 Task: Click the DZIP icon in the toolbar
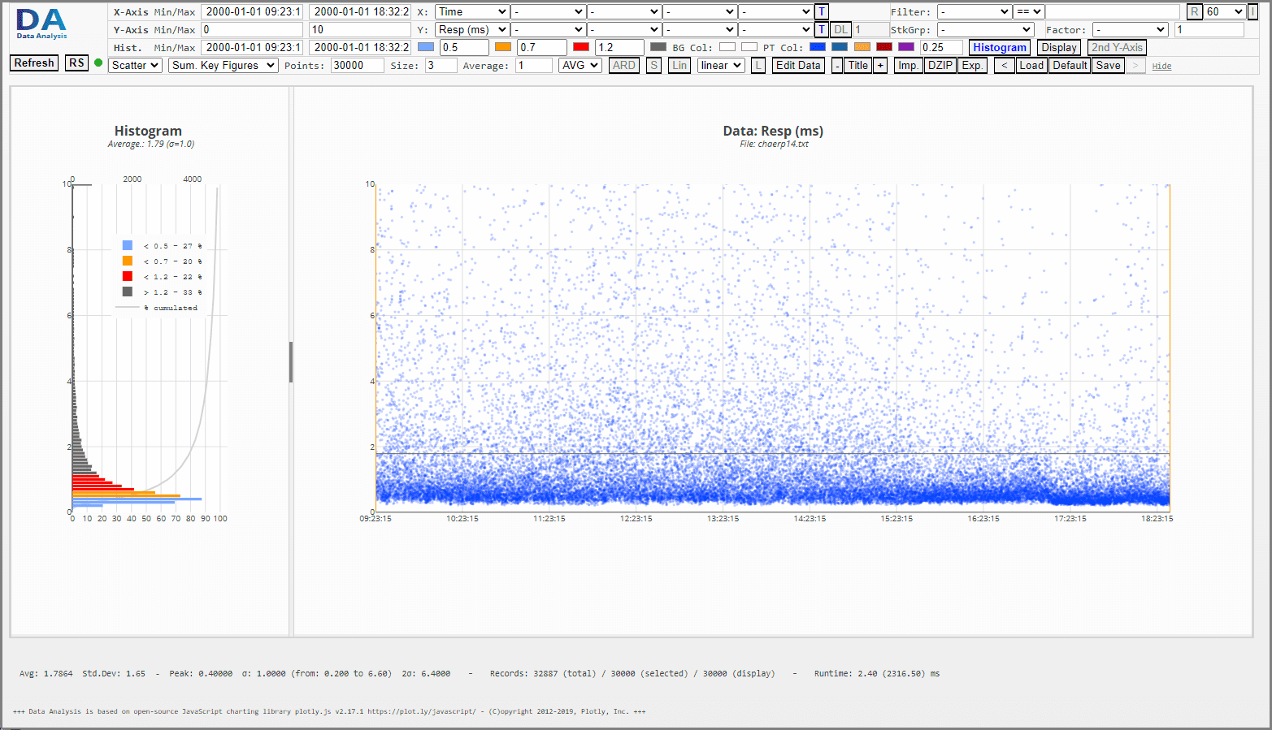click(940, 66)
